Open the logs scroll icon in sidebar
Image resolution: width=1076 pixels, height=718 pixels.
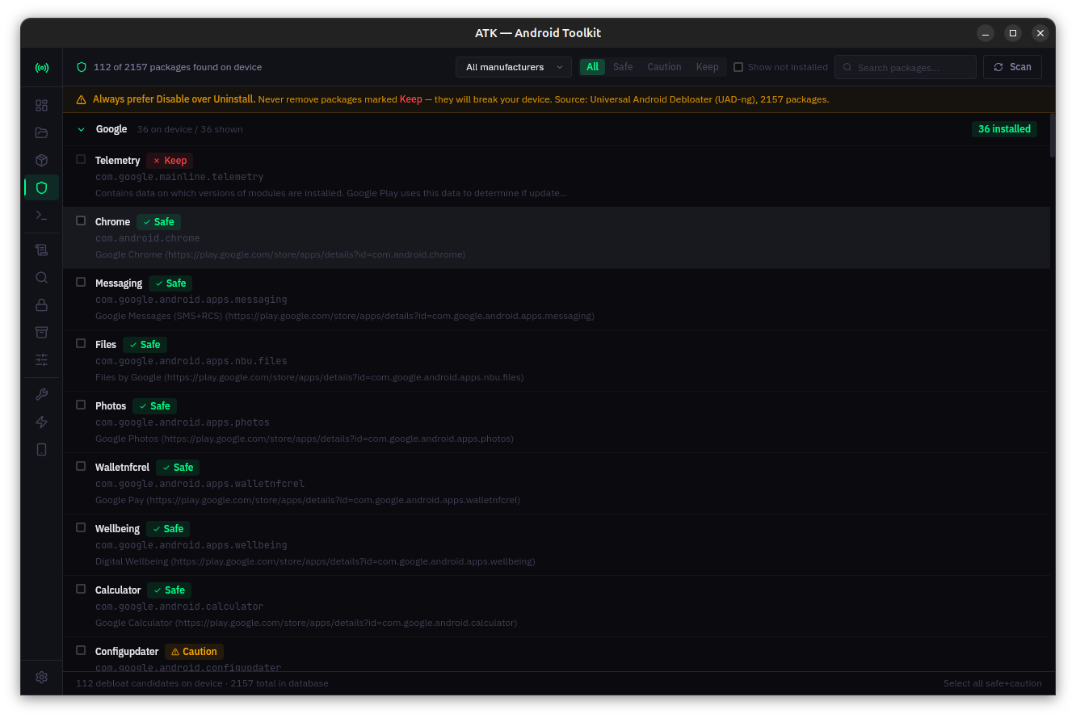pyautogui.click(x=41, y=250)
